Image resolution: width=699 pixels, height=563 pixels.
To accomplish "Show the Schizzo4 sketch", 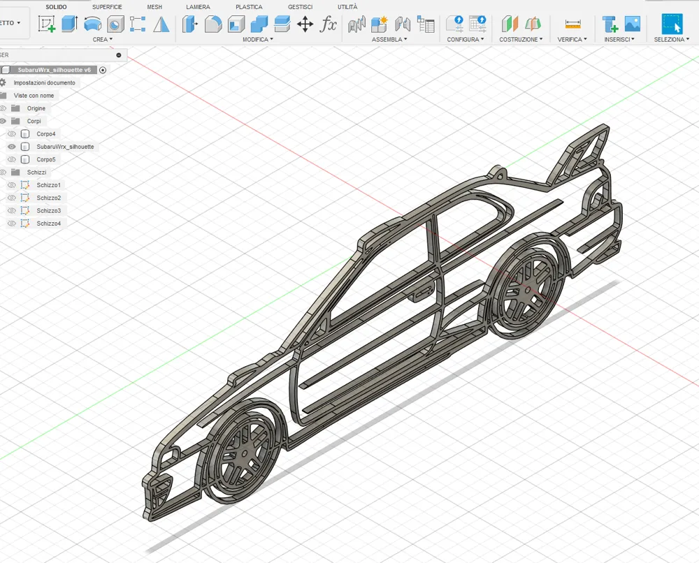I will click(x=12, y=223).
